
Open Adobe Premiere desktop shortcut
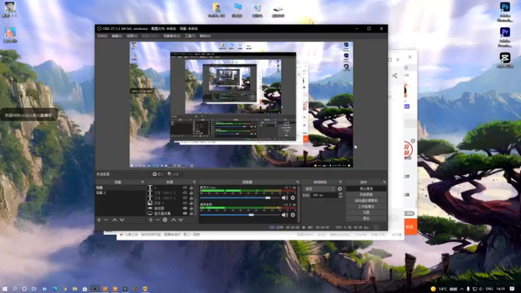click(505, 37)
